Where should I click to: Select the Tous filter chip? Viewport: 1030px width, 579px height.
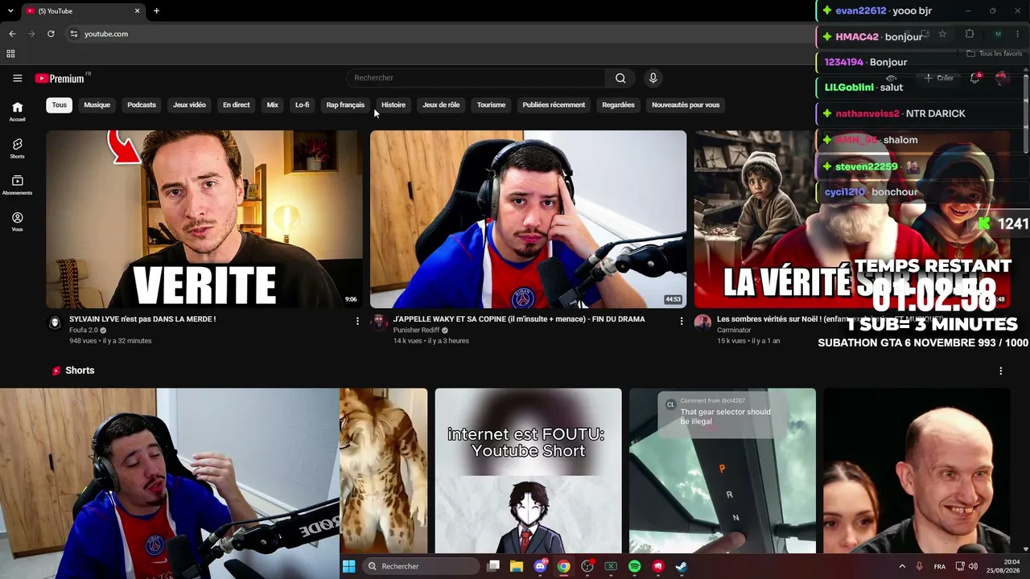coord(60,105)
